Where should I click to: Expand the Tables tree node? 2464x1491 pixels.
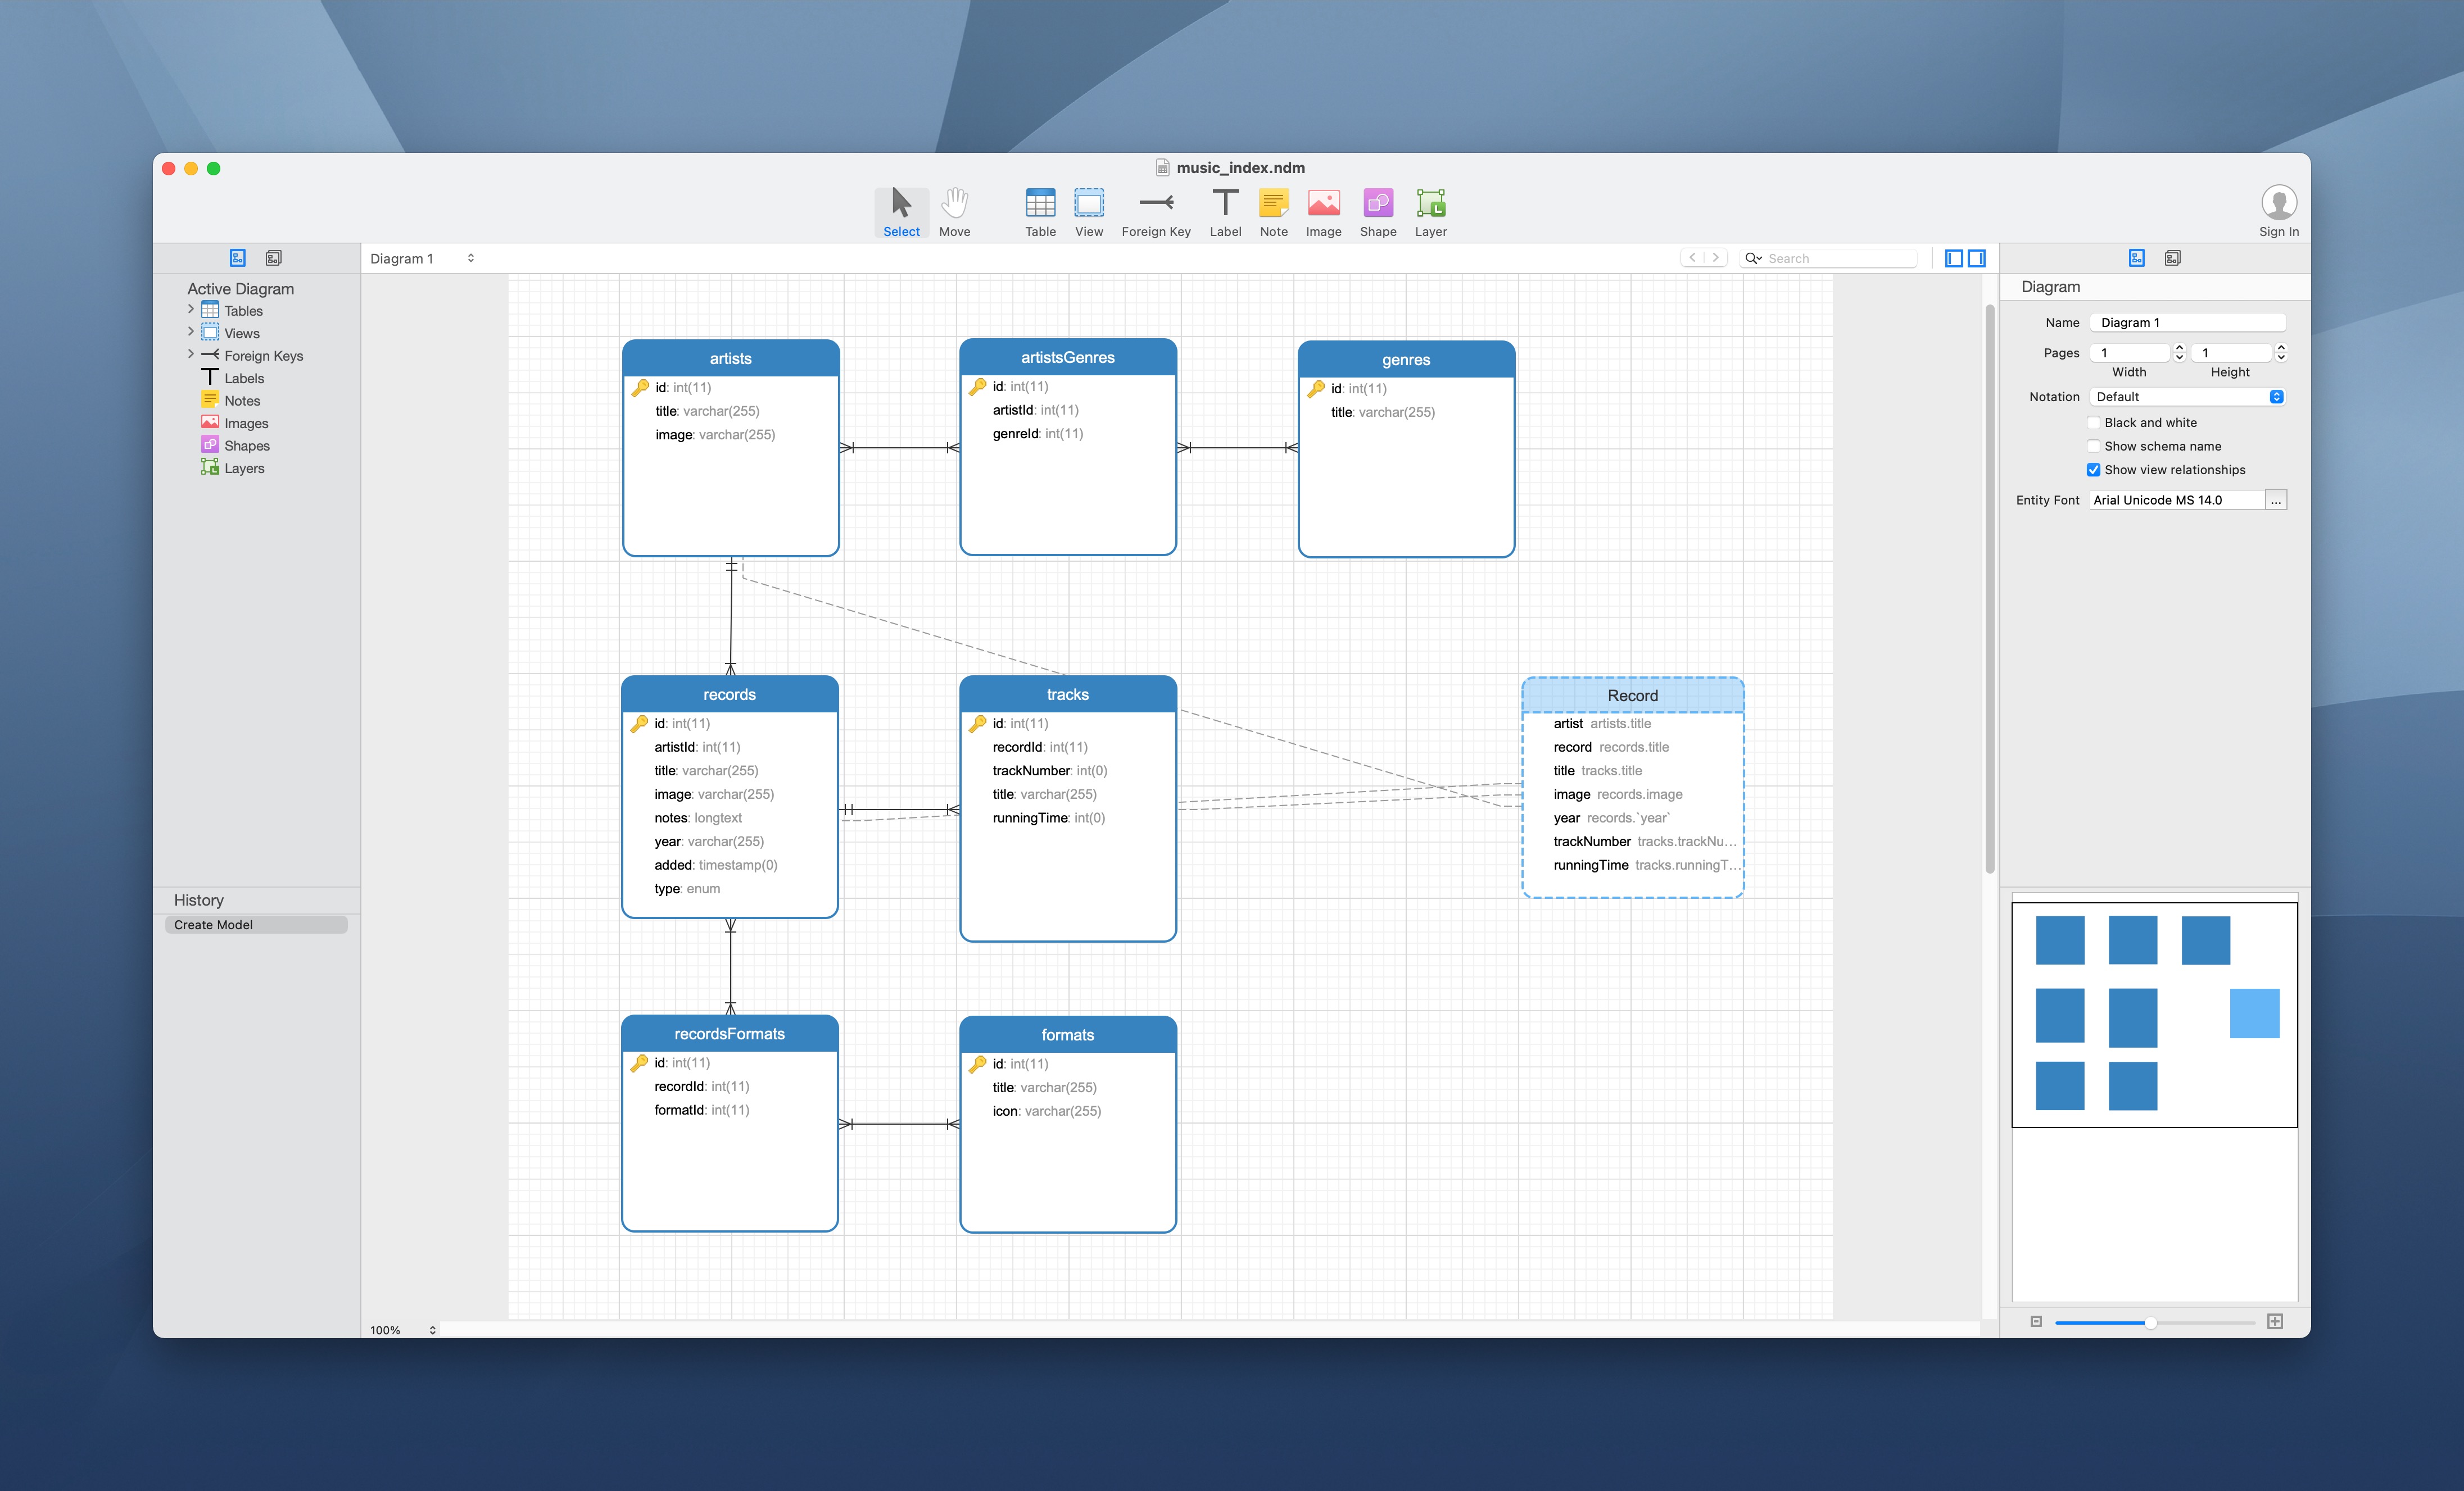[x=190, y=310]
